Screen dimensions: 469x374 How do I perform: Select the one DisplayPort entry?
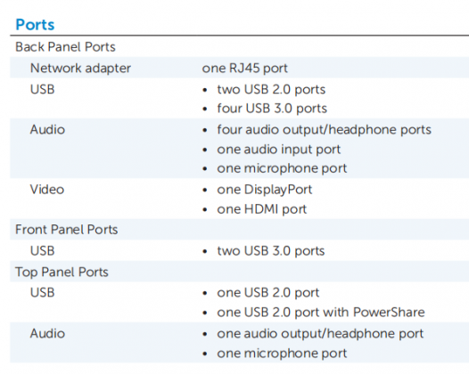[265, 190]
